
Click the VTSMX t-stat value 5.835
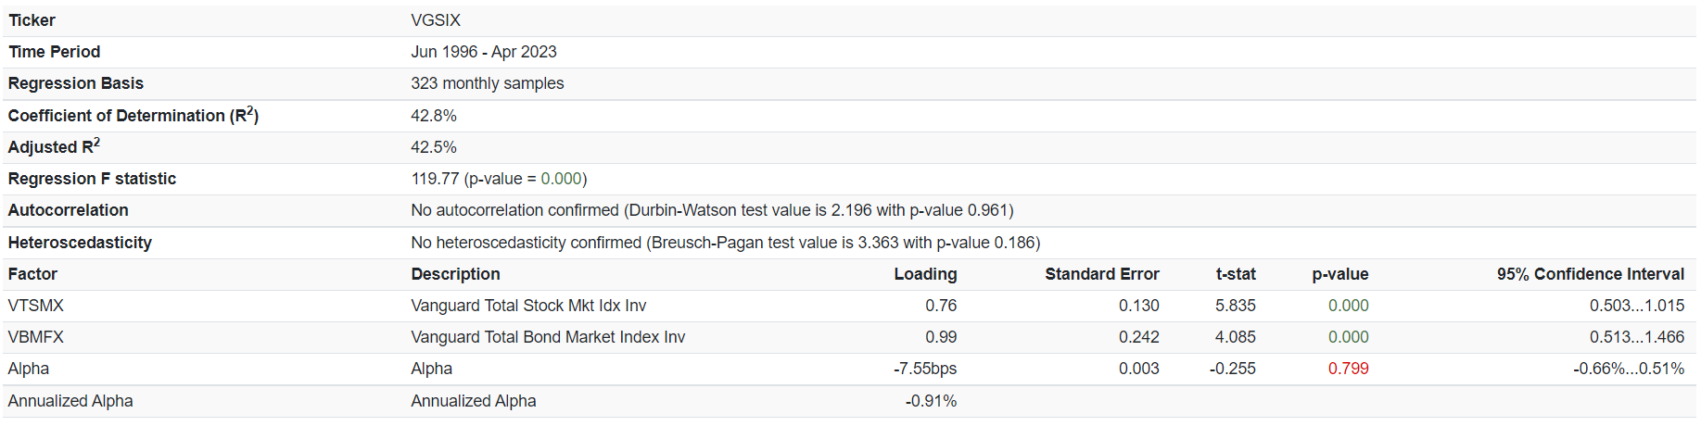pyautogui.click(x=1235, y=306)
